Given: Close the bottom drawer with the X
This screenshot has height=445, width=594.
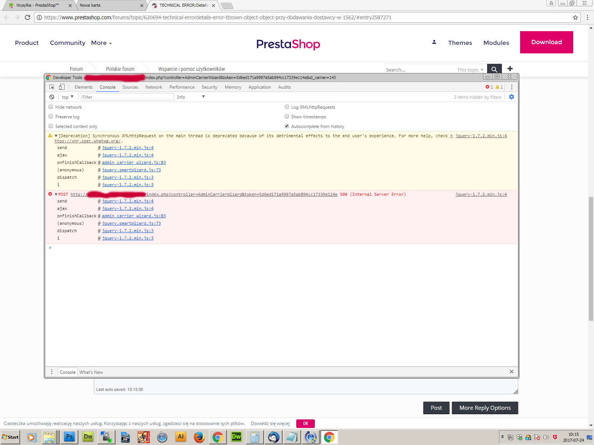Looking at the screenshot, I should pos(512,372).
